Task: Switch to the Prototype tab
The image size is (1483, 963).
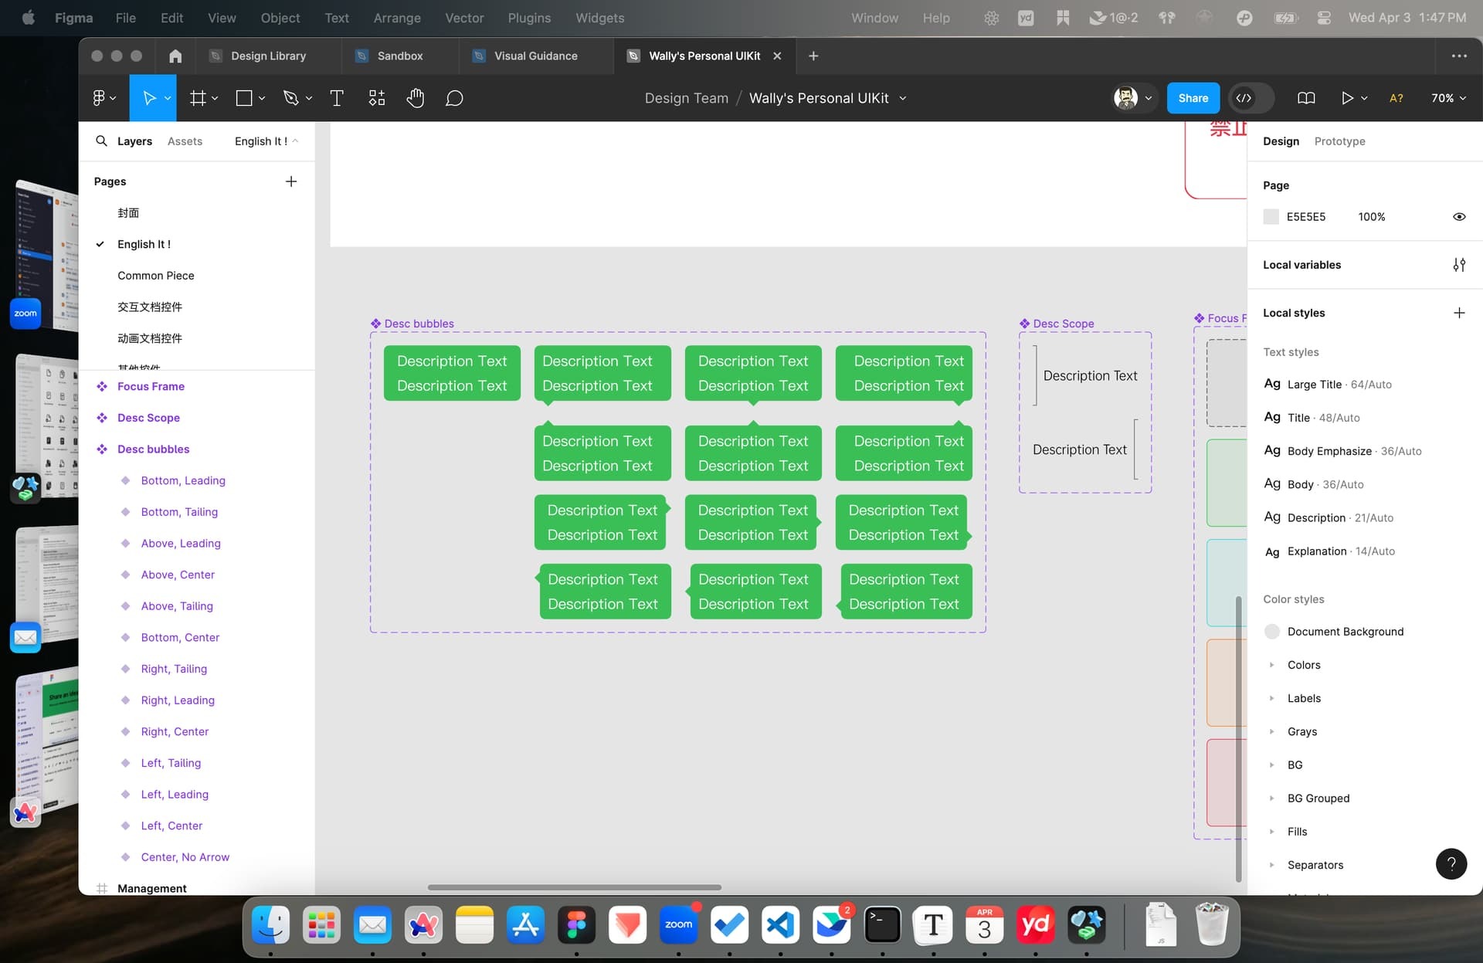Action: pyautogui.click(x=1339, y=141)
